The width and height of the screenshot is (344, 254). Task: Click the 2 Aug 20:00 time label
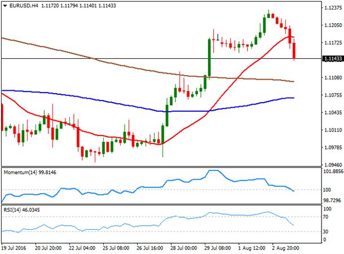[x=286, y=248]
